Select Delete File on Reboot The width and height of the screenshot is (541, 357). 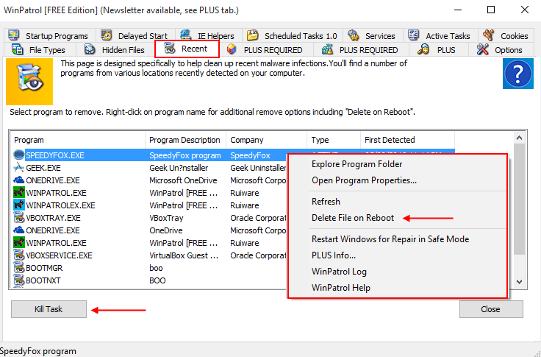pos(353,218)
